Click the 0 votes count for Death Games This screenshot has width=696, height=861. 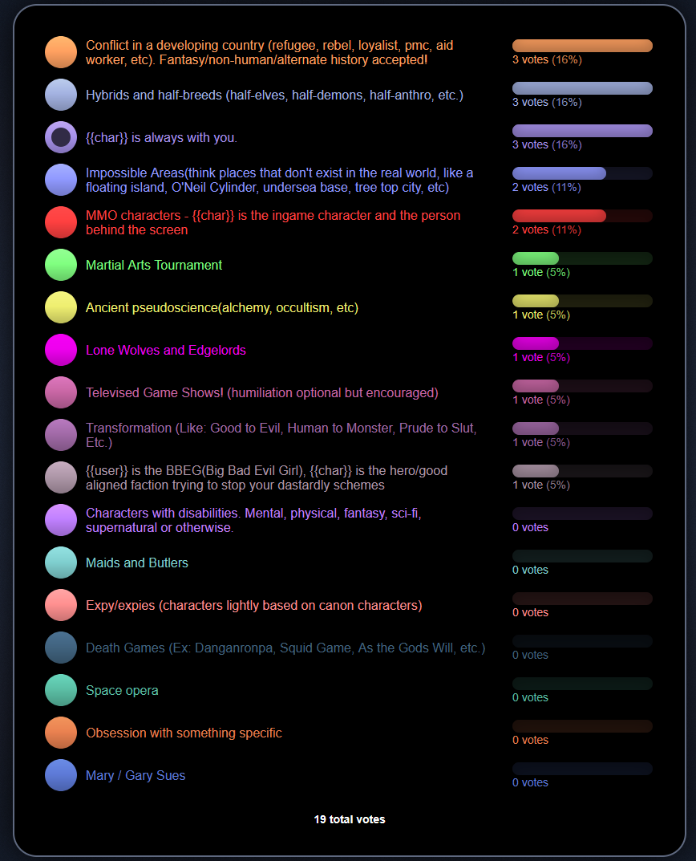click(530, 655)
